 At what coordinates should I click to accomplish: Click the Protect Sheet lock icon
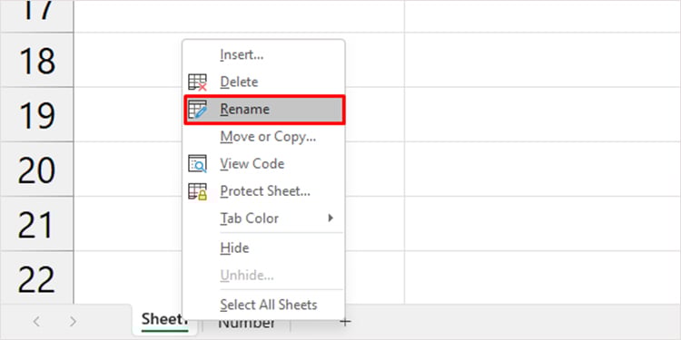(197, 191)
